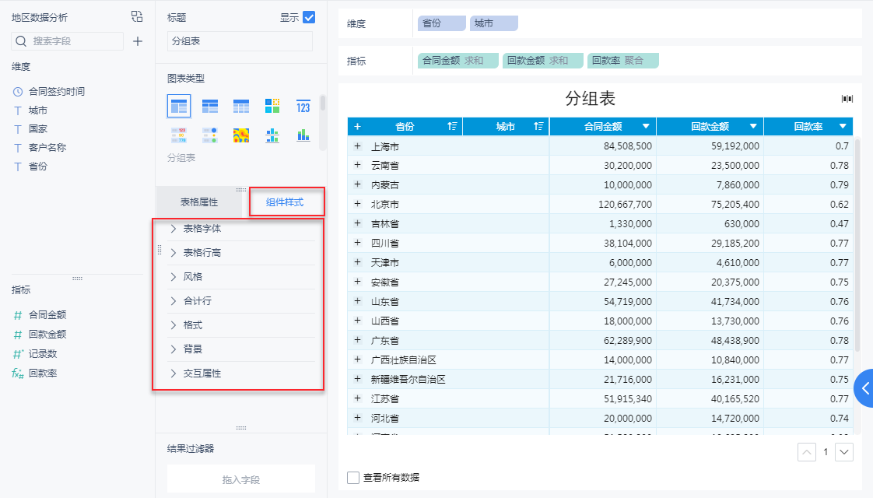The width and height of the screenshot is (873, 498).
Task: Expand the 背景 section
Action: pos(242,349)
